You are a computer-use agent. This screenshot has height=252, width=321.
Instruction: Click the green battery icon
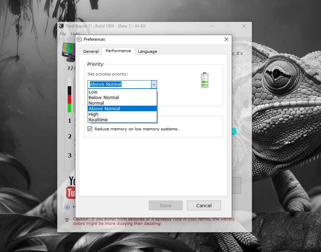(x=205, y=80)
